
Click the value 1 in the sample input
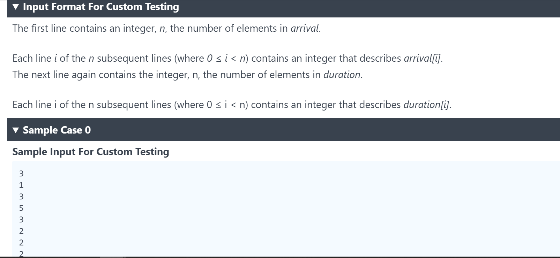click(21, 185)
